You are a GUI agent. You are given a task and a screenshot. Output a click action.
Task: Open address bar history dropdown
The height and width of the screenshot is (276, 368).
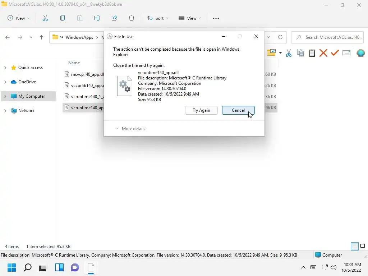pos(268,37)
